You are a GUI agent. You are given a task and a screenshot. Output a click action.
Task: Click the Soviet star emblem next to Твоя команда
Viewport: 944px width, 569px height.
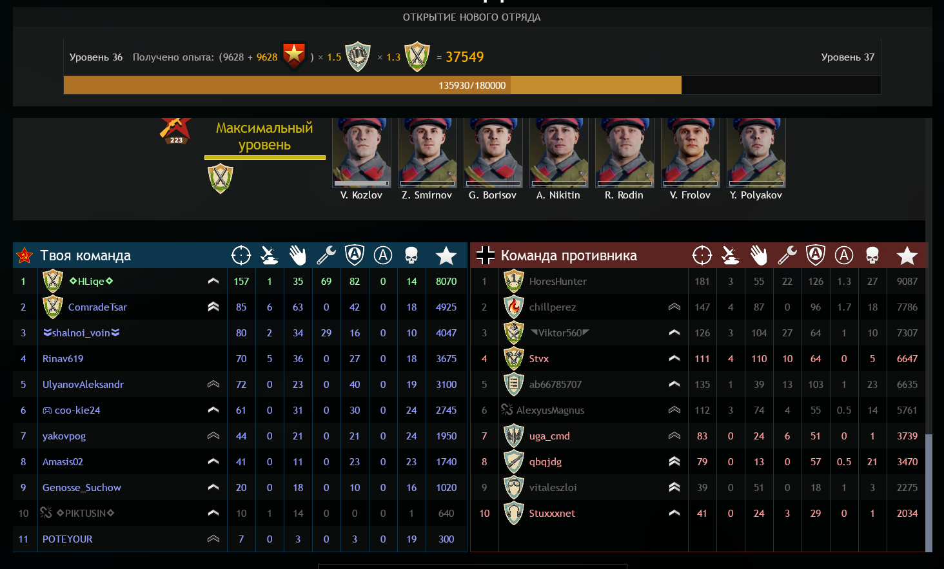coord(25,256)
